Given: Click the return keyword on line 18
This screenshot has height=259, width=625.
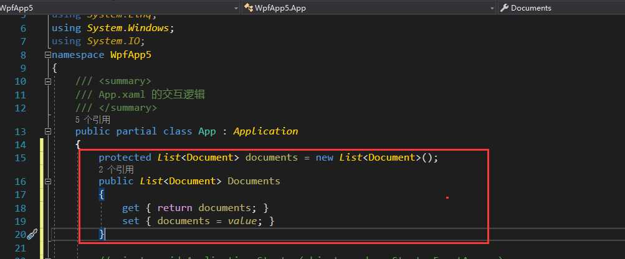Looking at the screenshot, I should pos(174,207).
